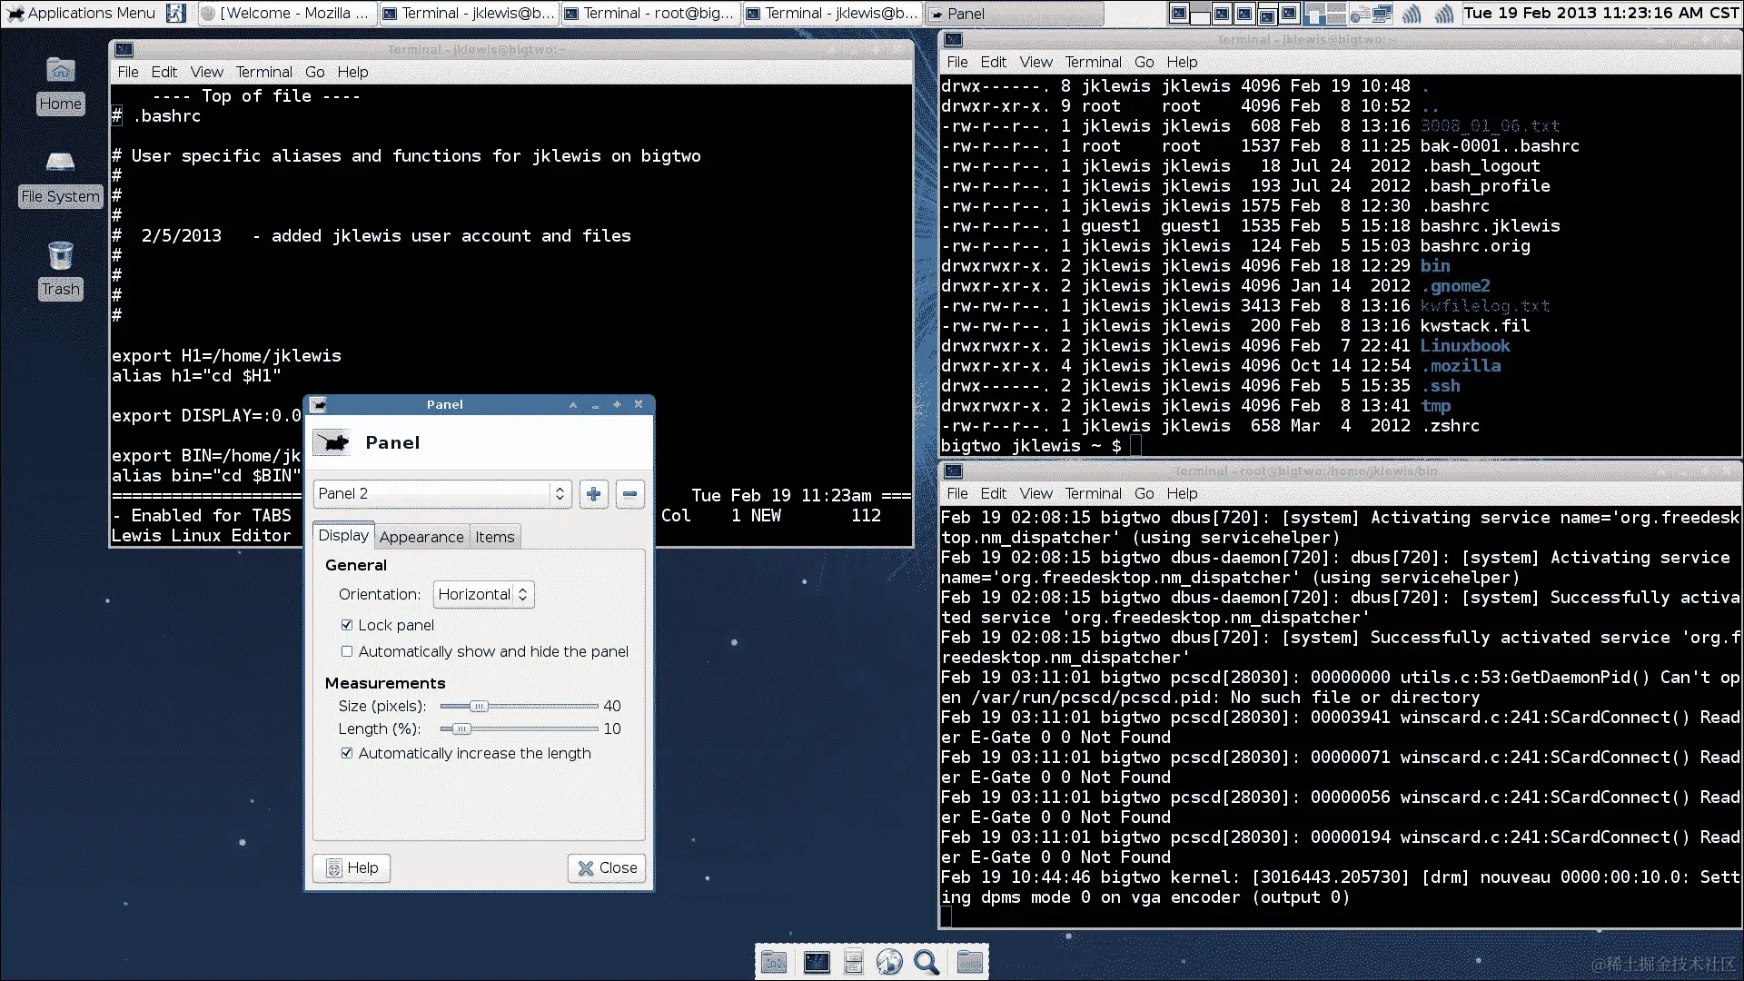Expand the Orientation Horizontal dropdown
The height and width of the screenshot is (981, 1744).
tap(483, 594)
